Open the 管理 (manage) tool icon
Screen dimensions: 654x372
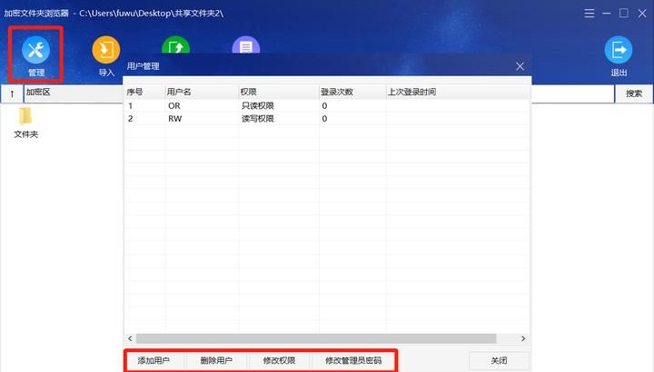[35, 50]
